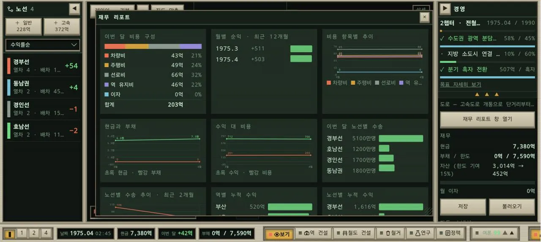Click the 이번 달 +42억 status display
This screenshot has height=242, width=541.
click(x=177, y=233)
